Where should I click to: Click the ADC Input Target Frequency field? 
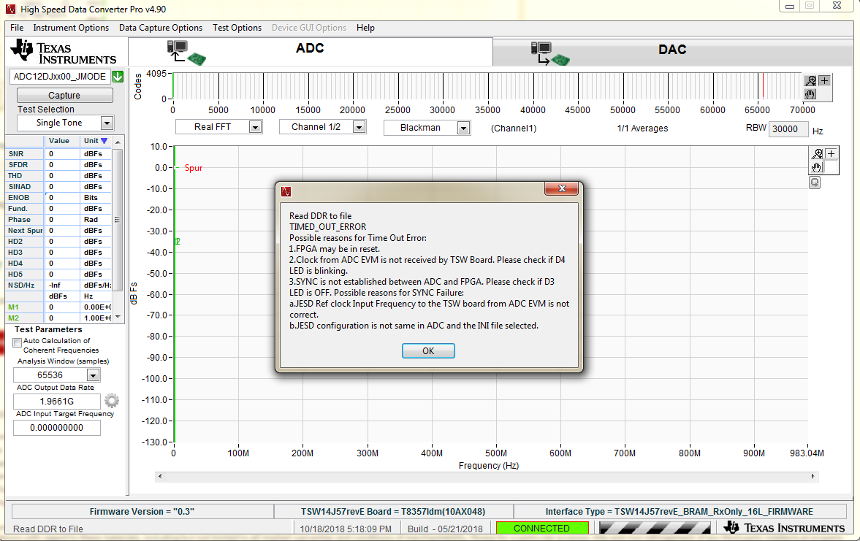coord(56,428)
